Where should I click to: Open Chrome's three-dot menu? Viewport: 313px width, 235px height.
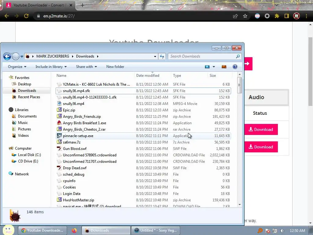(306, 16)
